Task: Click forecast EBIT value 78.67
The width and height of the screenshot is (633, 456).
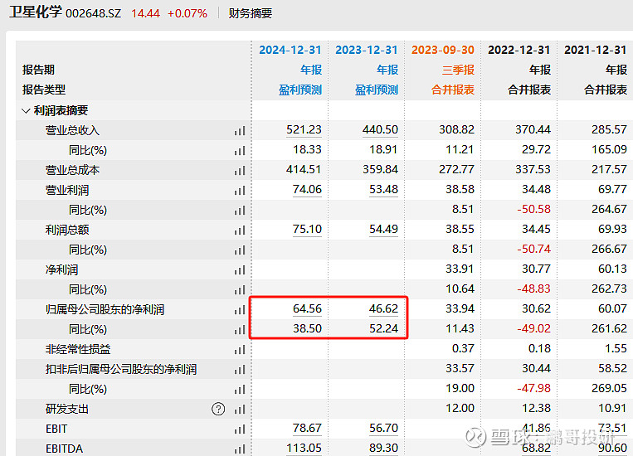Action: 307,429
